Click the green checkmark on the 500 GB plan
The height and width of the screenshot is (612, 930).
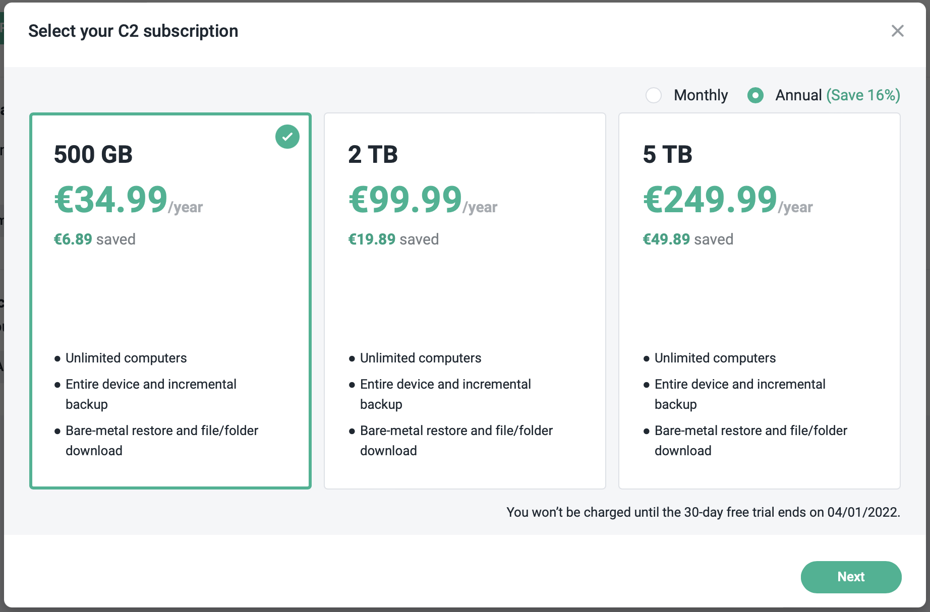(x=287, y=136)
